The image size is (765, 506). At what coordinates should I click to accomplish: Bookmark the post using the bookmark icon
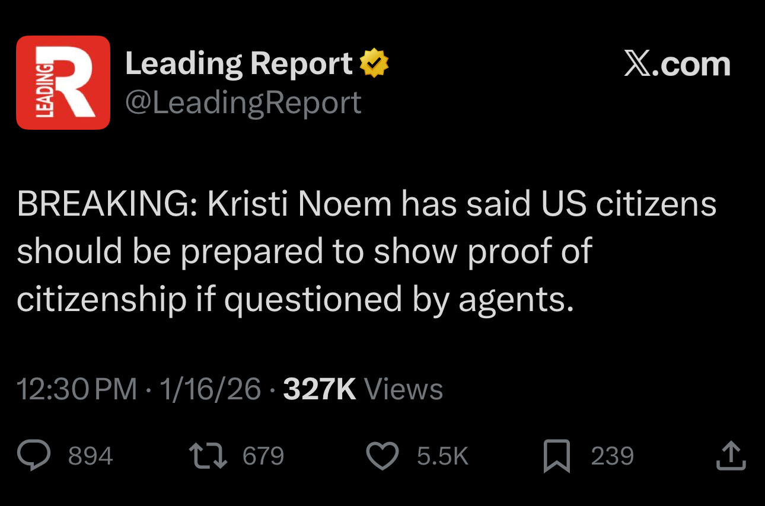[557, 456]
